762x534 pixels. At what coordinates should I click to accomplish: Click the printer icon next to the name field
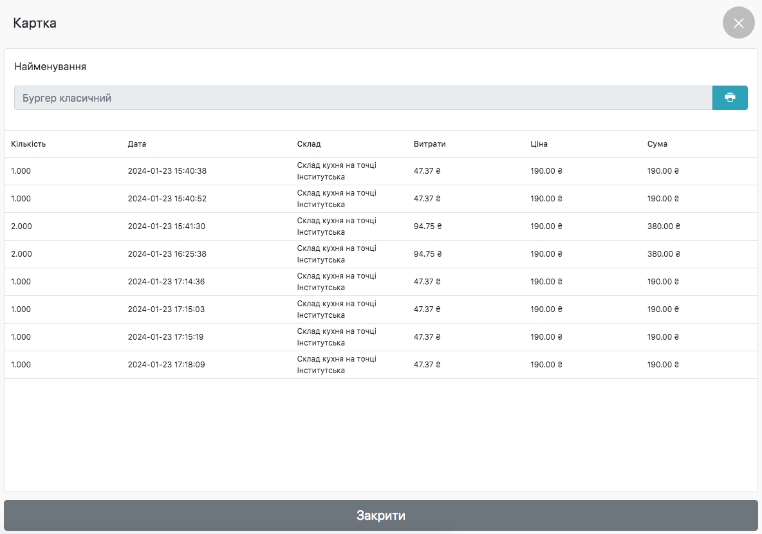click(x=730, y=98)
